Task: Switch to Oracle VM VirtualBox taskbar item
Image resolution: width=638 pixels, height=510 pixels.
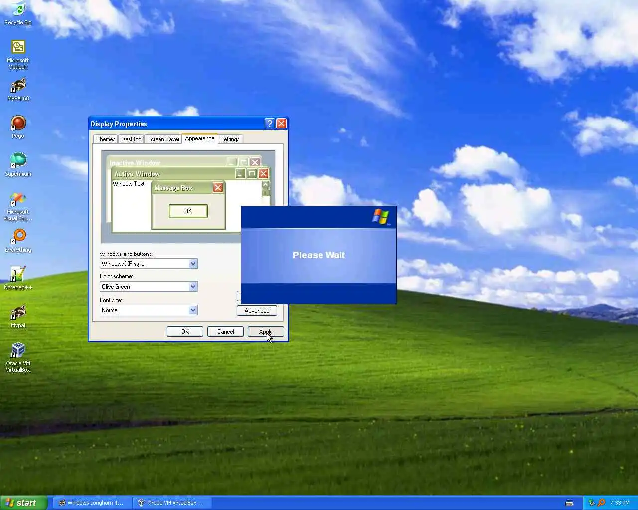Action: pos(172,503)
